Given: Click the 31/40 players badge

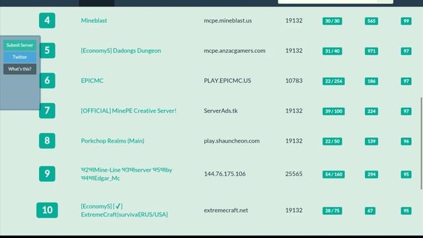Looking at the screenshot, I should [332, 51].
